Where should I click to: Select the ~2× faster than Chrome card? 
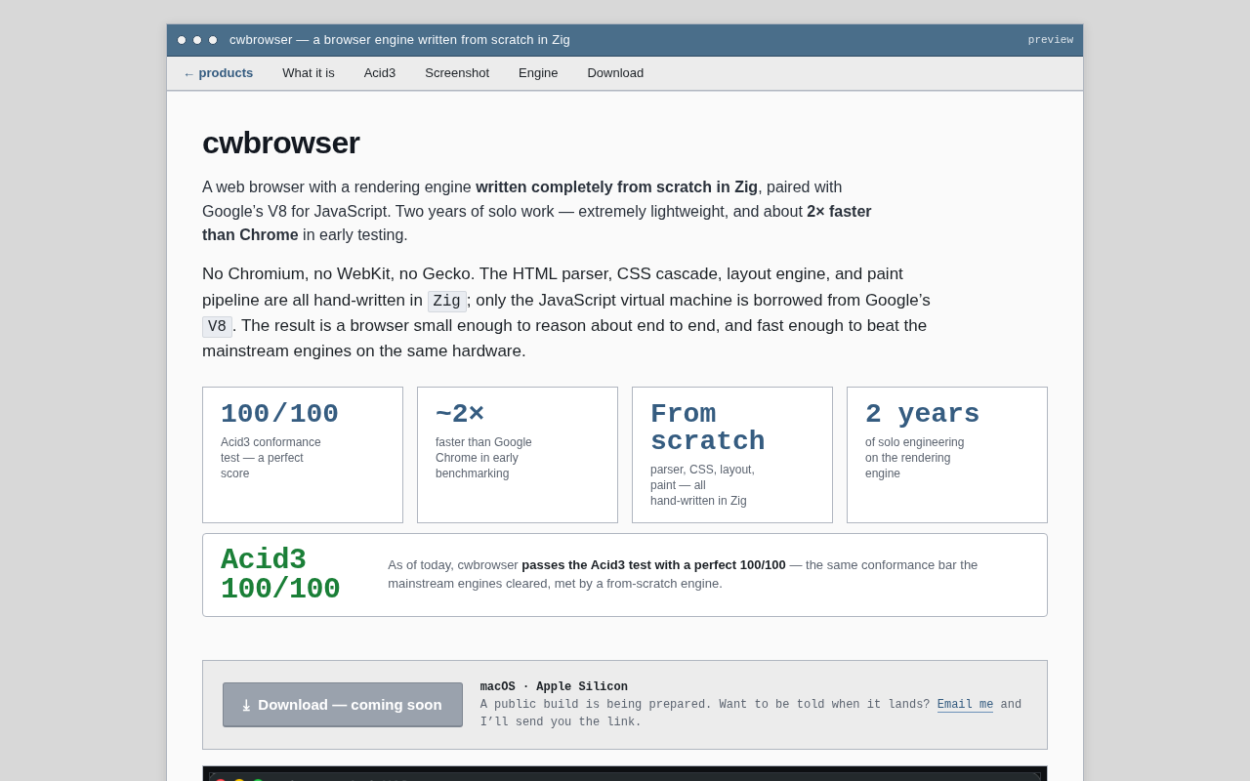click(x=518, y=455)
